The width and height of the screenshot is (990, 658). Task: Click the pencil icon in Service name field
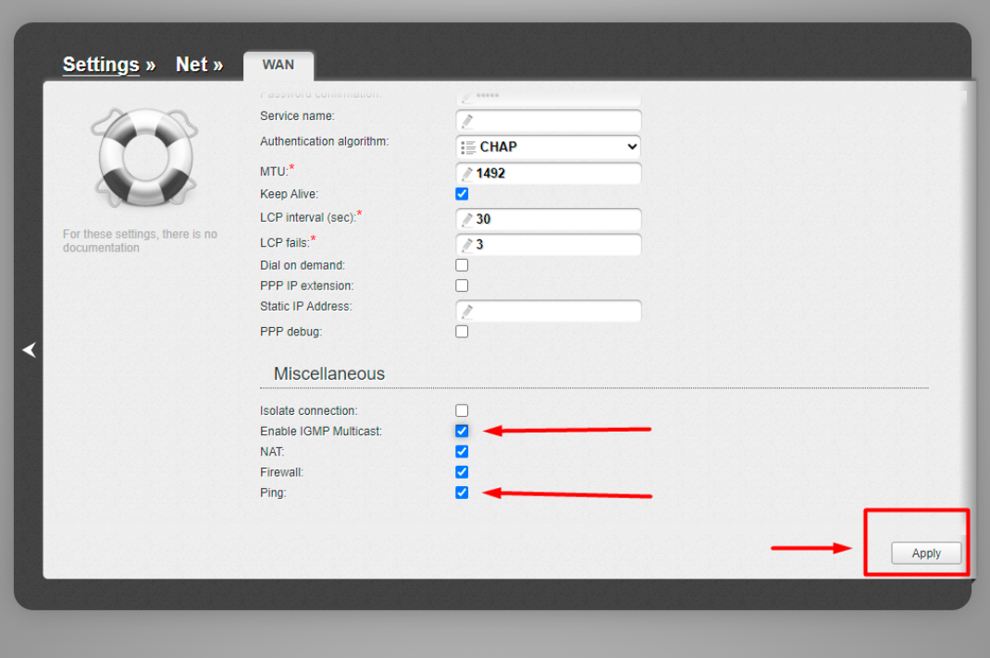[x=467, y=120]
